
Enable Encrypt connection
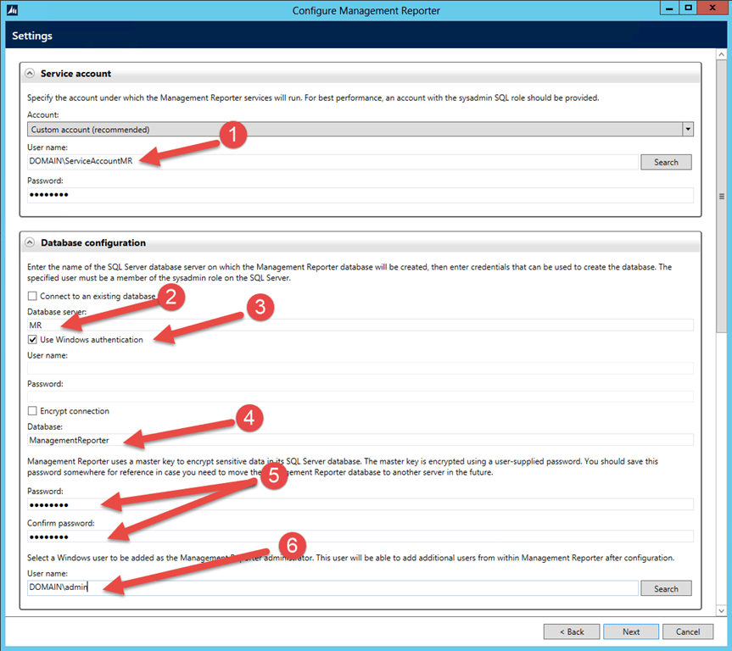point(31,411)
